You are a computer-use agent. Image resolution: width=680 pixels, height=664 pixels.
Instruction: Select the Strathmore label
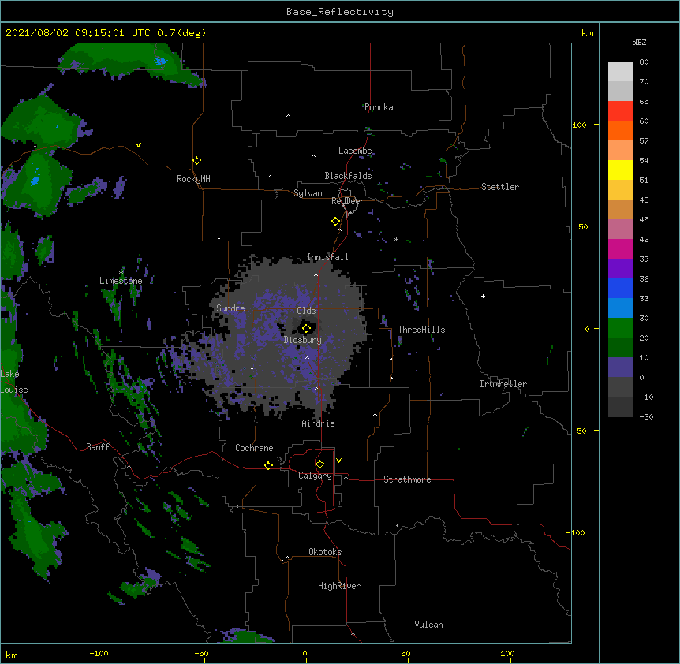tap(407, 479)
